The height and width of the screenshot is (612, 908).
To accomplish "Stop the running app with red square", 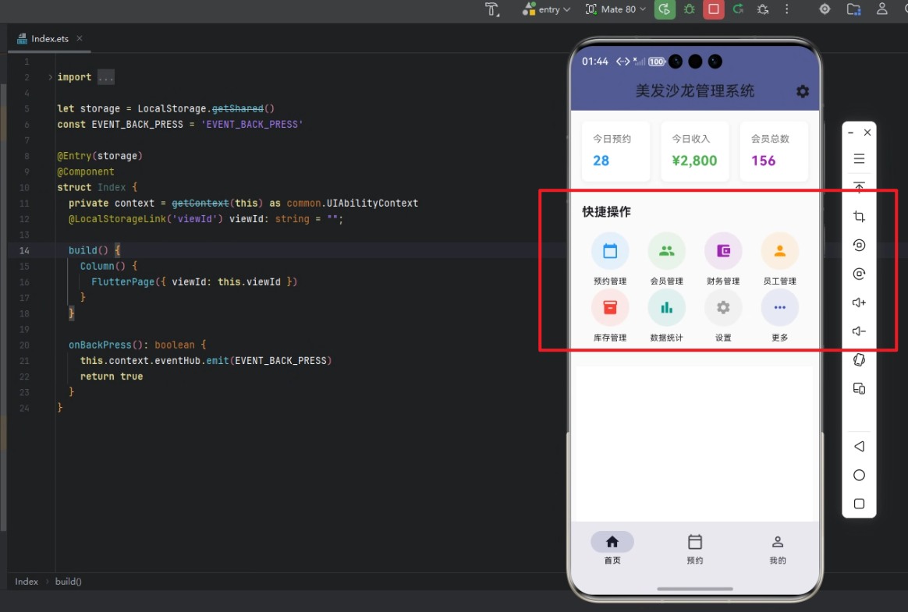I will 714,9.
